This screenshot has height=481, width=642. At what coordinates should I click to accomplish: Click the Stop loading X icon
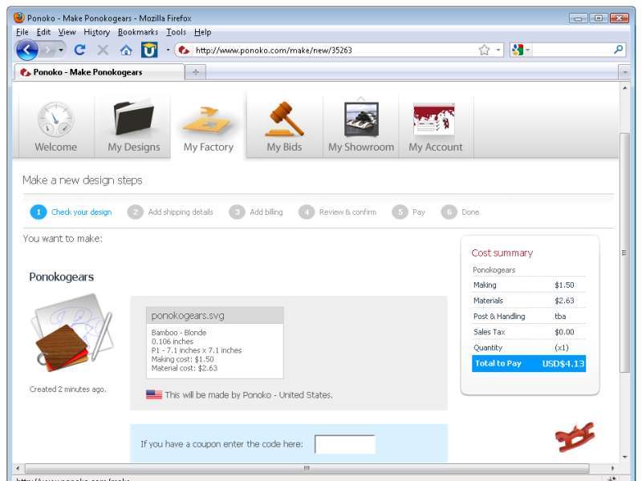coord(103,51)
